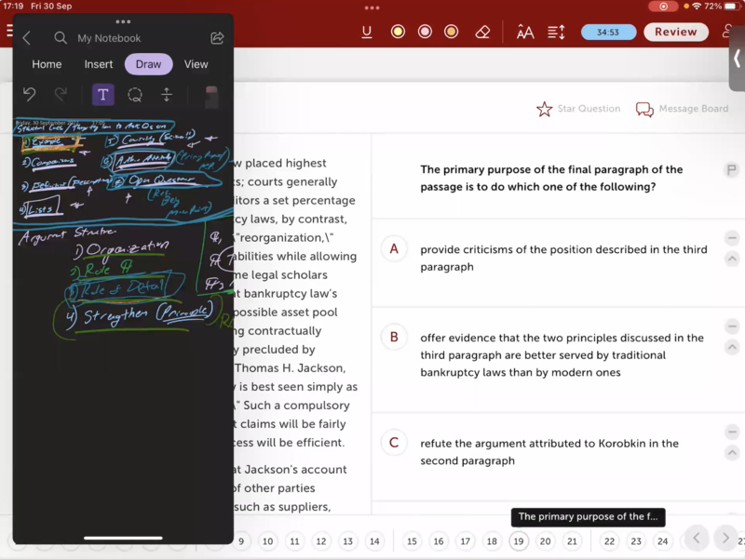The image size is (745, 559).
Task: Open the Message Board
Action: pos(682,109)
